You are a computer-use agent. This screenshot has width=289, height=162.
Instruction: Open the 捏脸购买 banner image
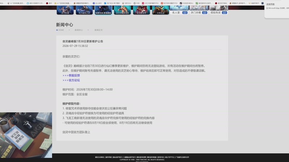219,8
